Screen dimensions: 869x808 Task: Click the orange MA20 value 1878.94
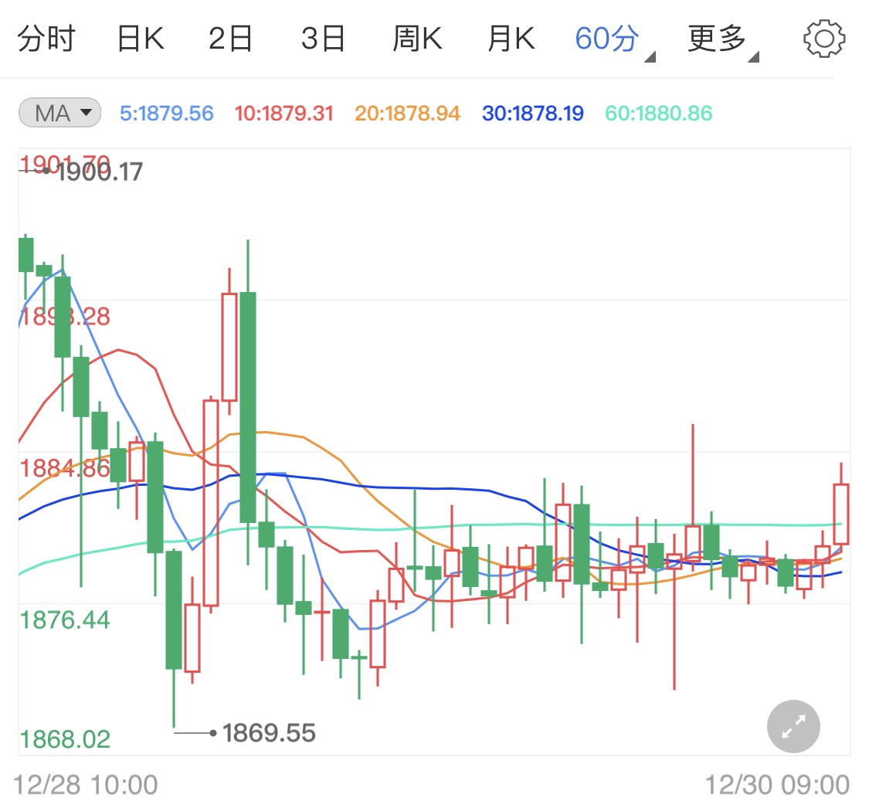[407, 112]
